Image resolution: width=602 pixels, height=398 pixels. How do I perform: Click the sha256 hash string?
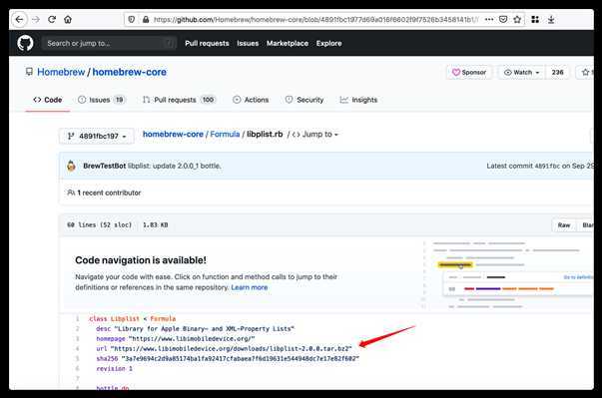tap(241, 358)
